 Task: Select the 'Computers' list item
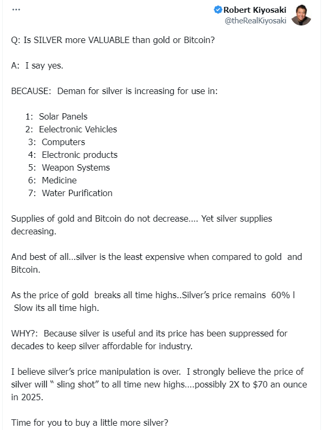(x=63, y=142)
